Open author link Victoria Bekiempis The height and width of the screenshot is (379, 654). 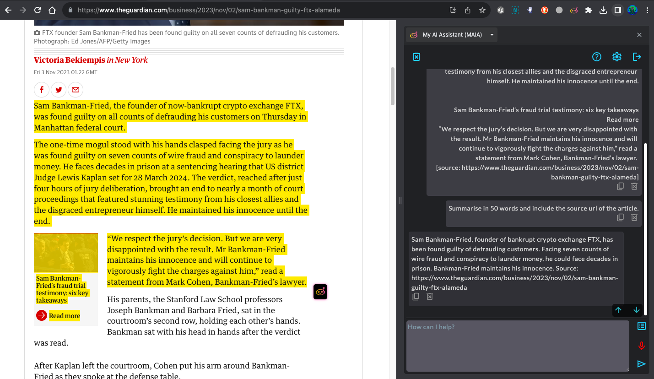pyautogui.click(x=69, y=60)
